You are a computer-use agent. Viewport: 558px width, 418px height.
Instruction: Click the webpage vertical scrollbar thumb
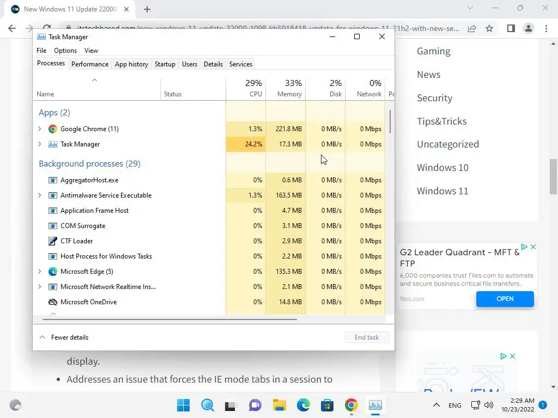553,177
